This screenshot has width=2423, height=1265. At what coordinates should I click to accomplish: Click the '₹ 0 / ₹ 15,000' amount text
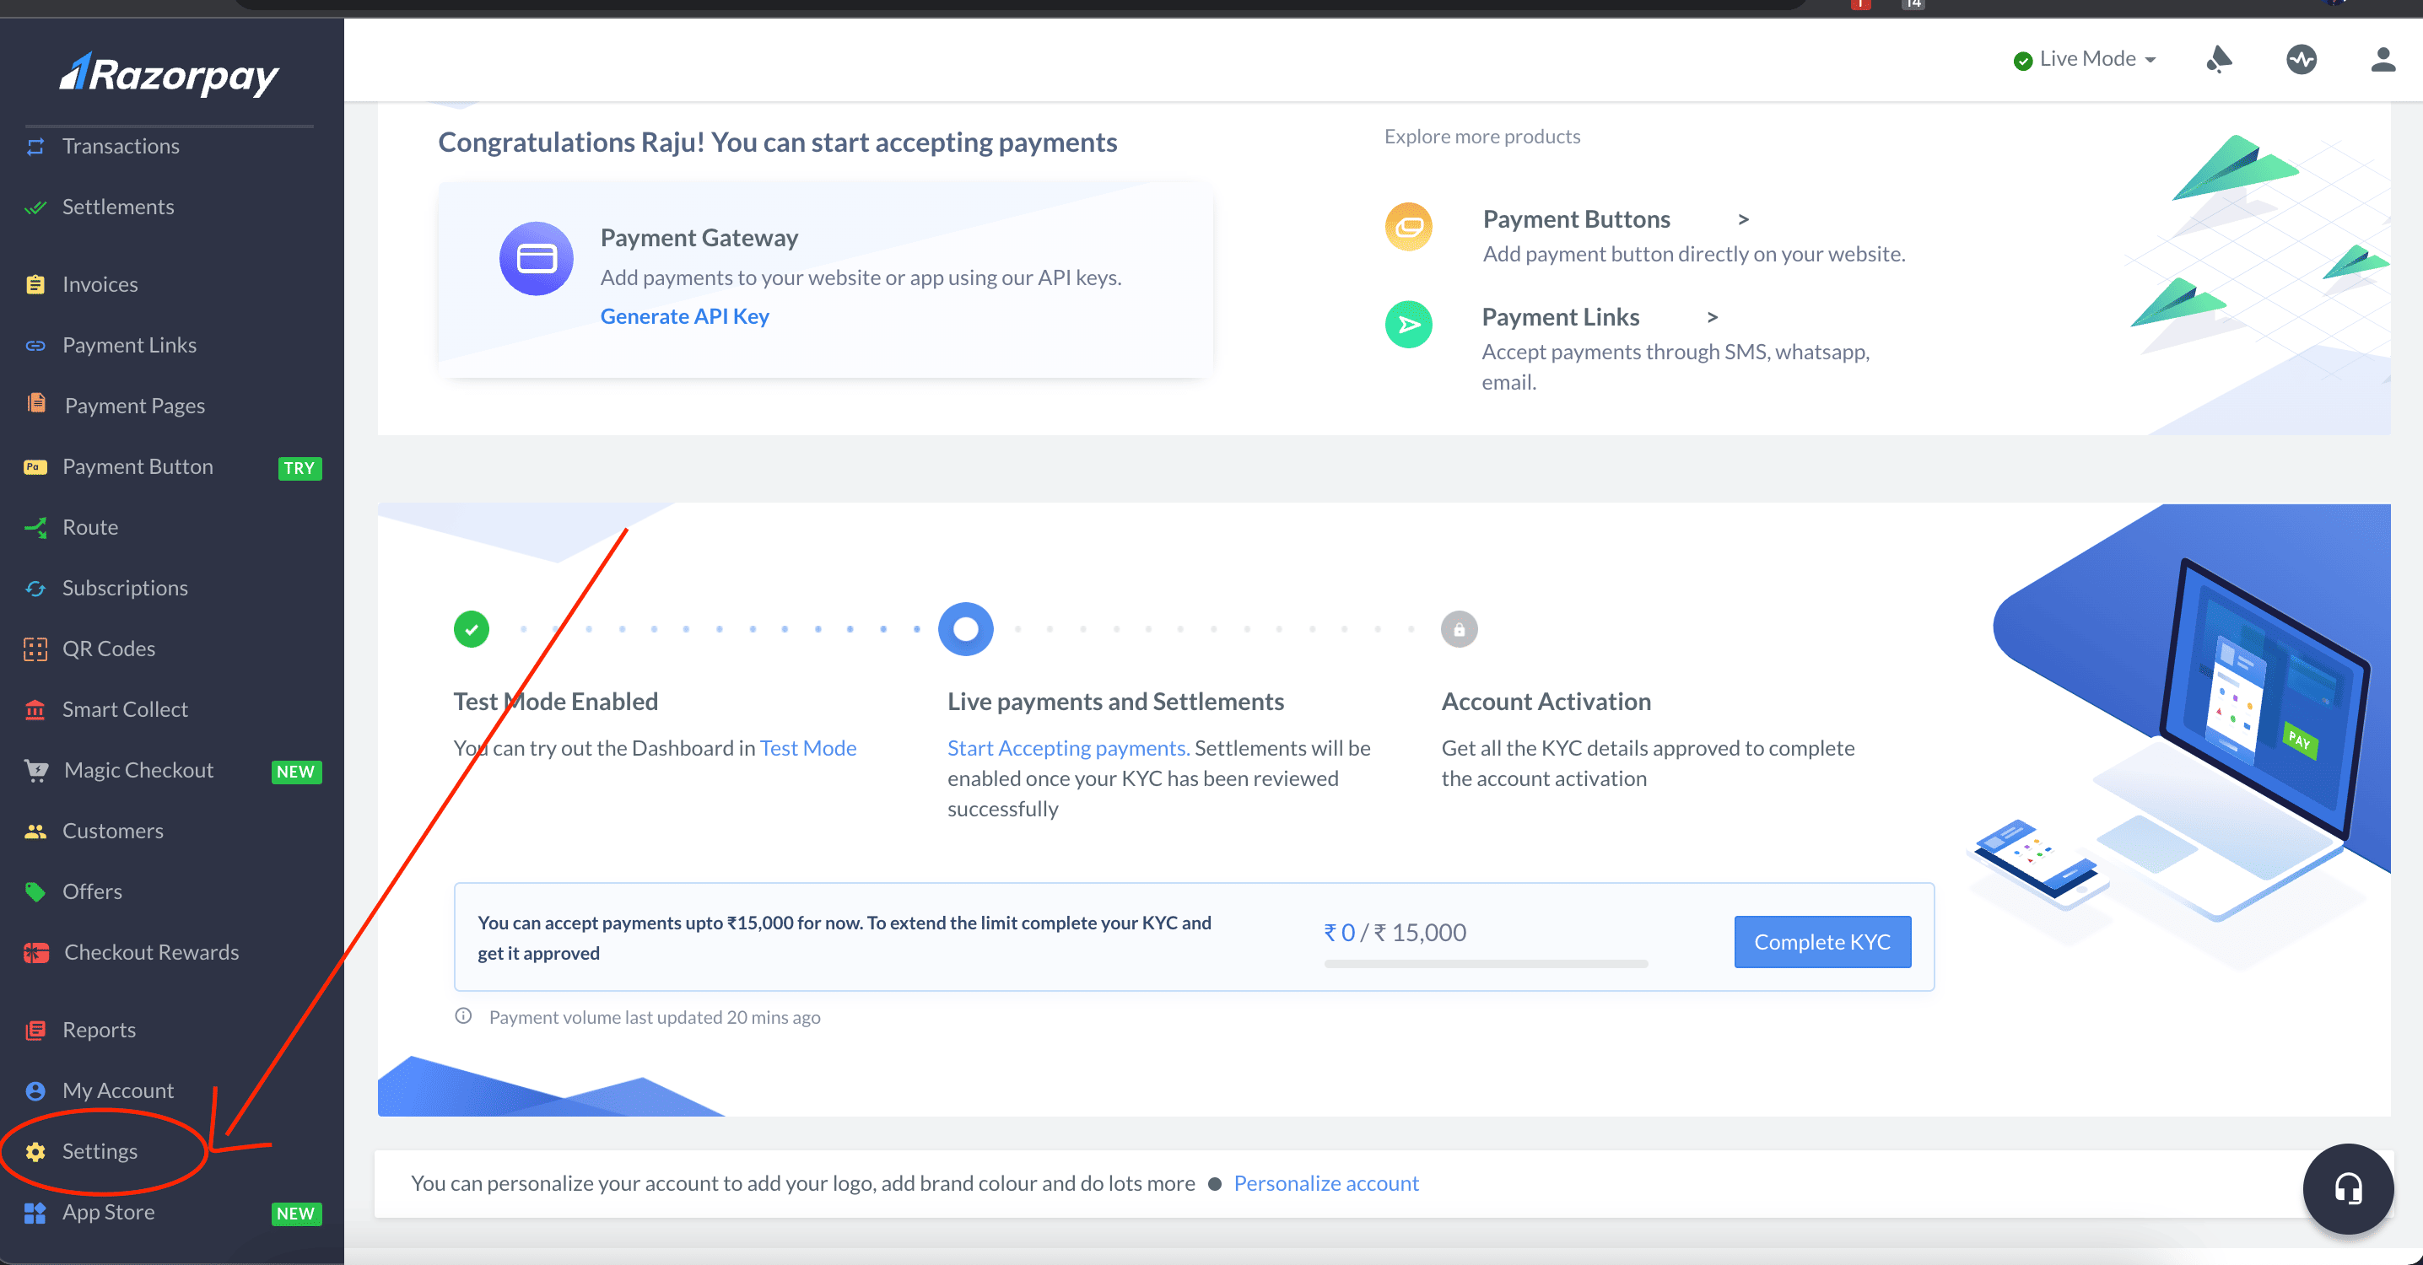pyautogui.click(x=1395, y=932)
